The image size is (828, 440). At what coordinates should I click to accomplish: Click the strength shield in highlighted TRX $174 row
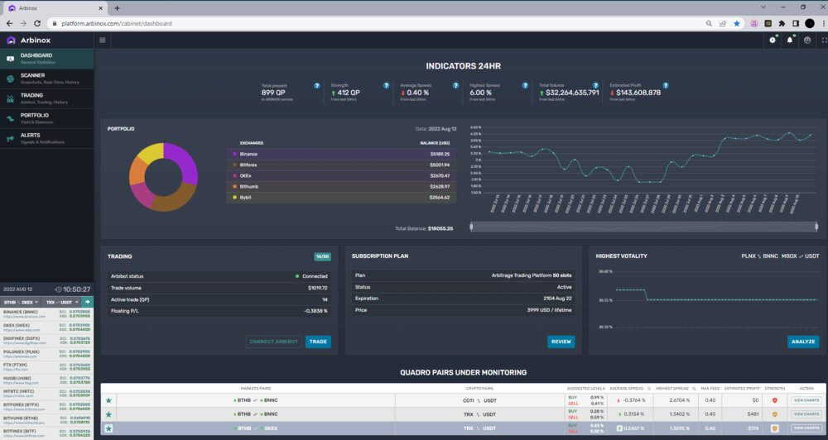775,428
